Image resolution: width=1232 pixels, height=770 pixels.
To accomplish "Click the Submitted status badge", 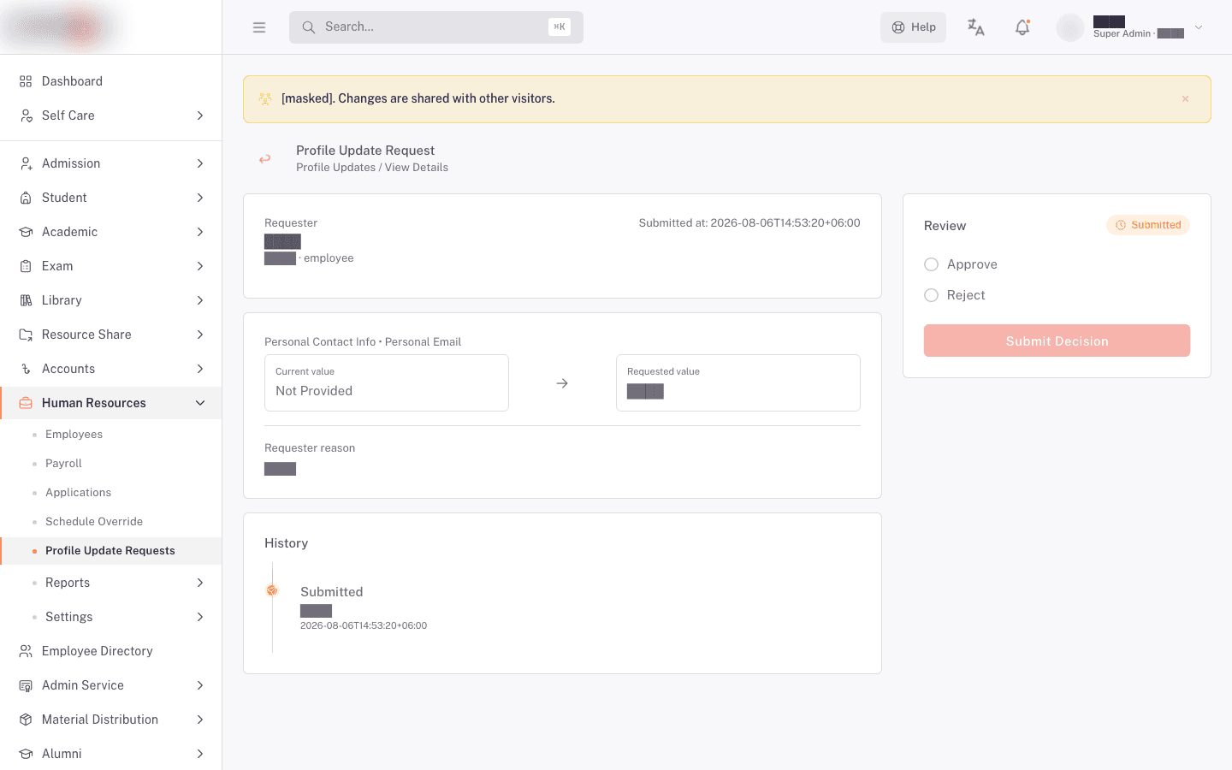I will pyautogui.click(x=1148, y=225).
